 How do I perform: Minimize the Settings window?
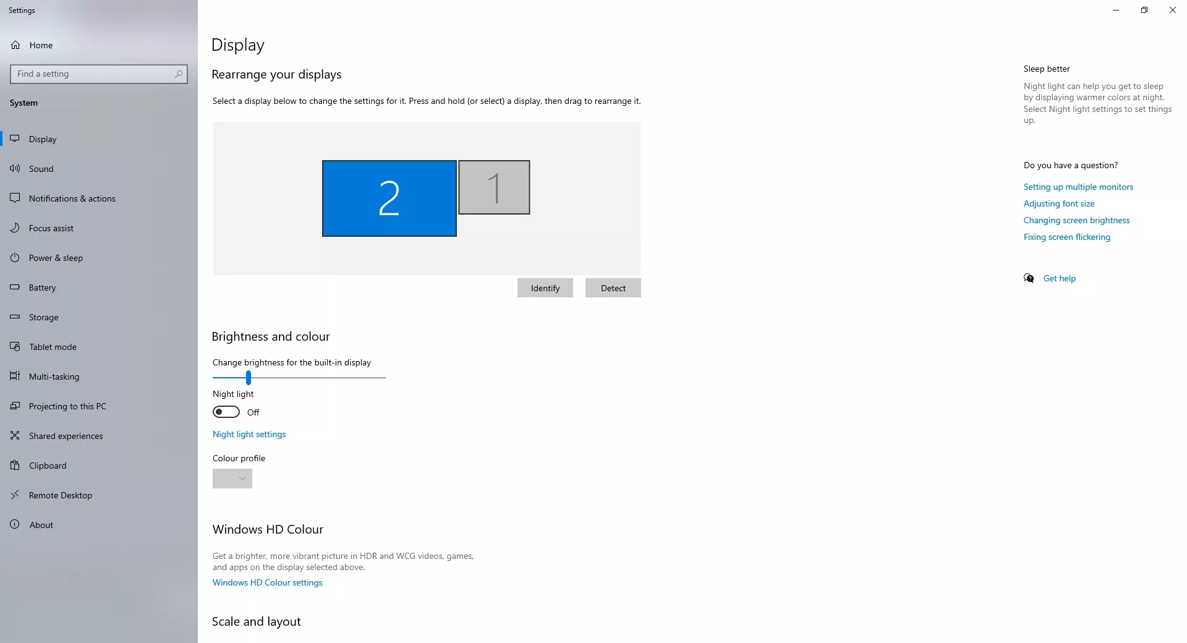[x=1116, y=10]
